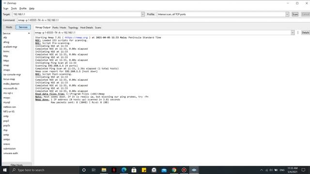Select the afp service

(5, 38)
